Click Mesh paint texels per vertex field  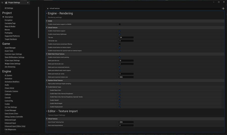(x=126, y=74)
